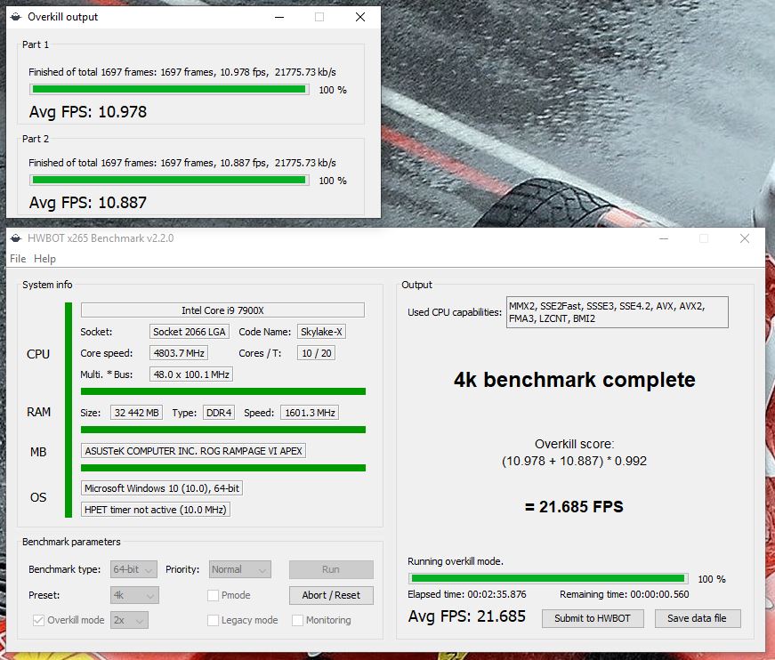Click the Part 2 Avg FPS: 10.887 text
The image size is (775, 660).
coord(88,203)
